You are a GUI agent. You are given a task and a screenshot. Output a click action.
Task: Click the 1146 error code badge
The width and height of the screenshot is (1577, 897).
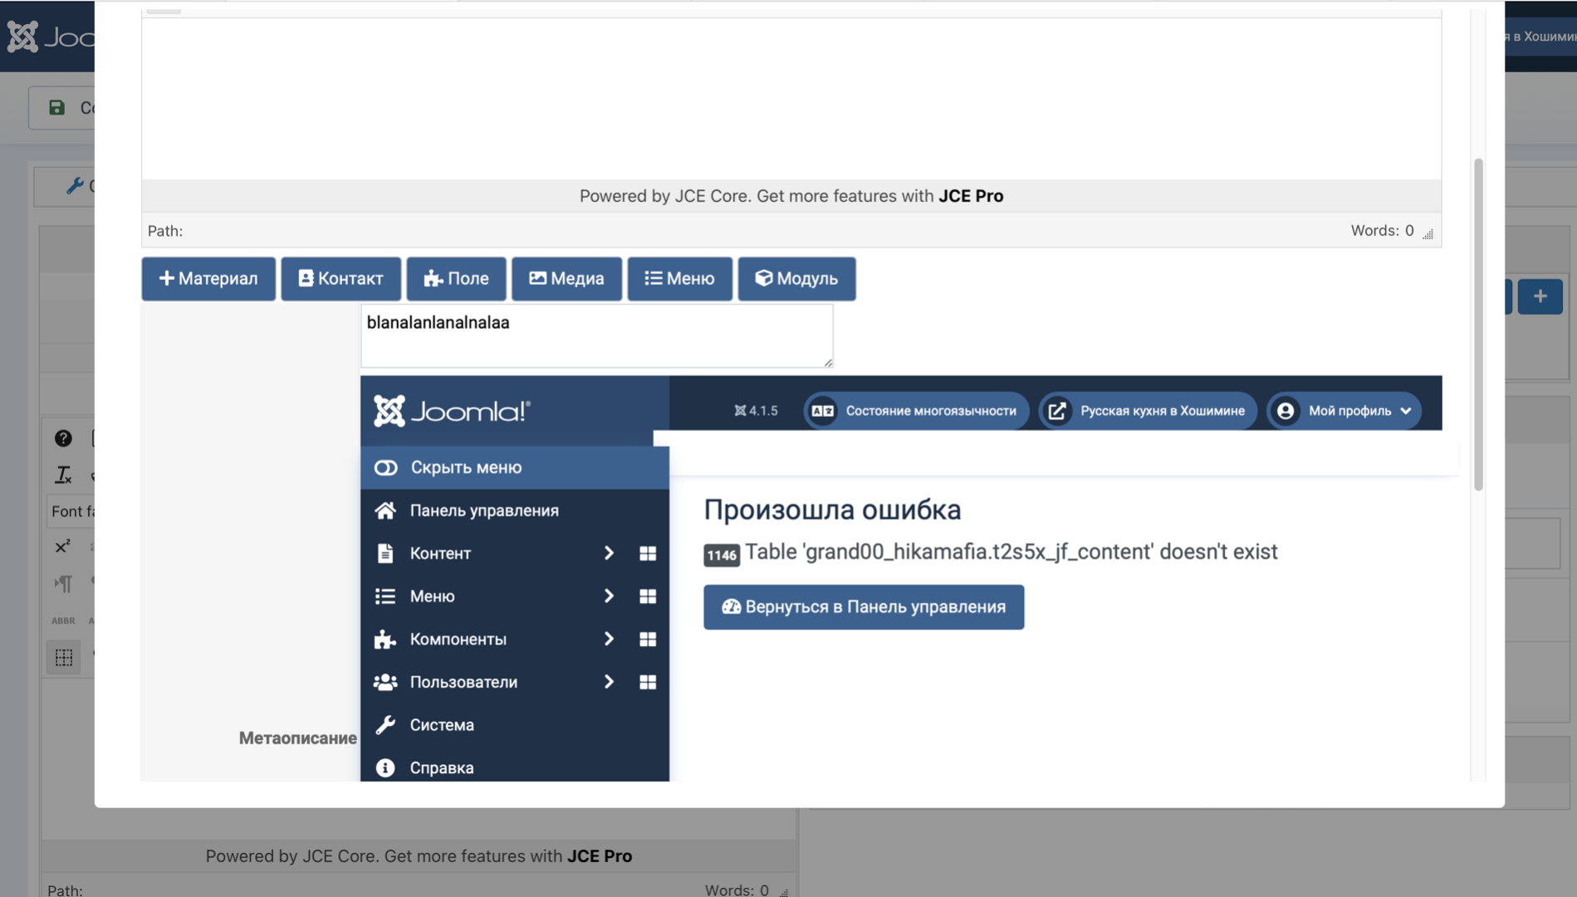pos(722,555)
